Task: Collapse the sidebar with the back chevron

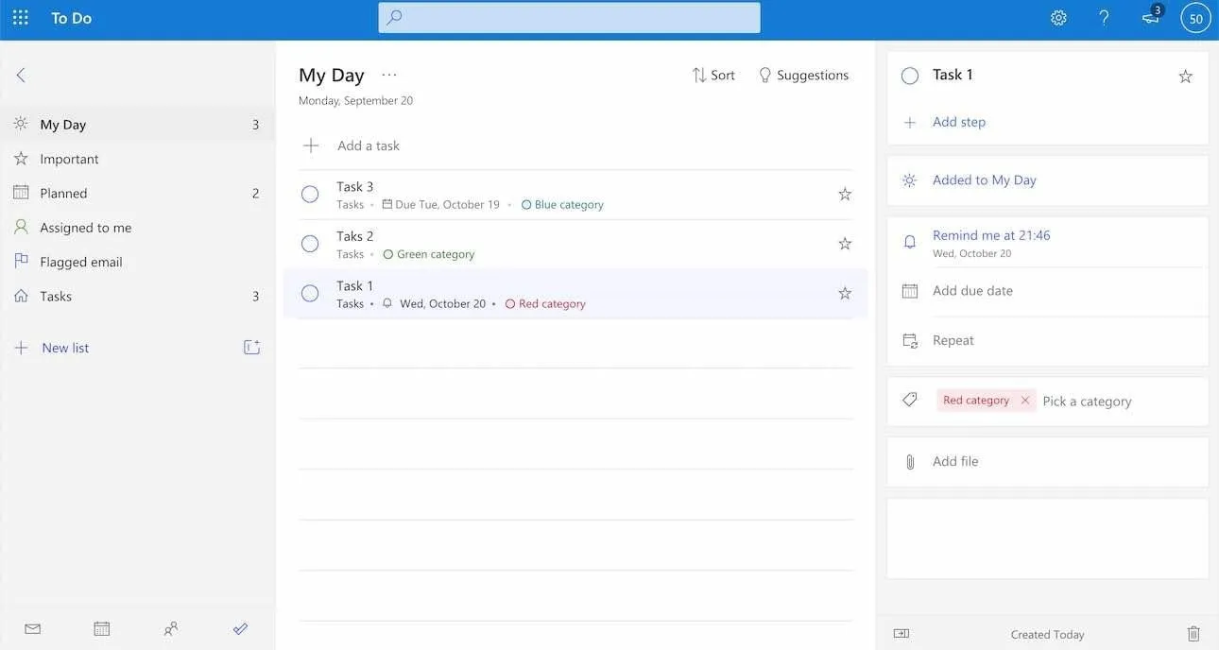Action: tap(21, 75)
